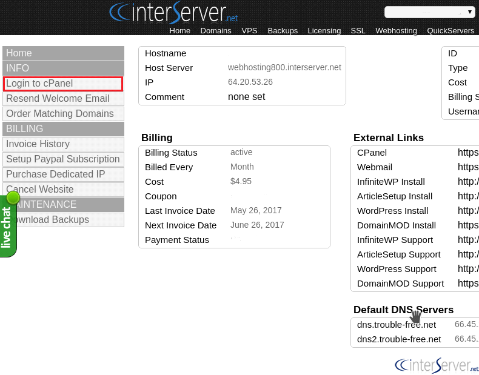Click the June 26, 2017 next invoice date
This screenshot has width=479, height=375.
(257, 225)
